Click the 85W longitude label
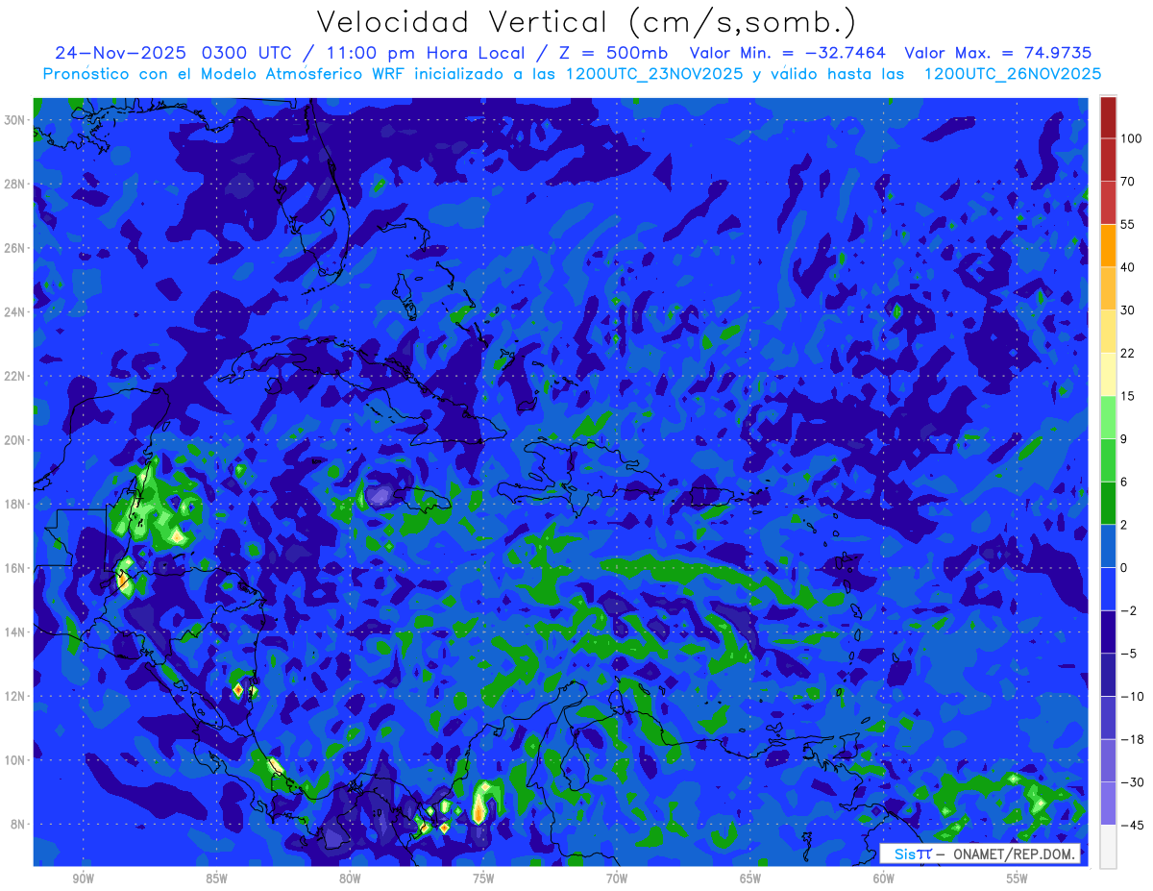Viewport: 1153px width, 891px height. tap(216, 879)
